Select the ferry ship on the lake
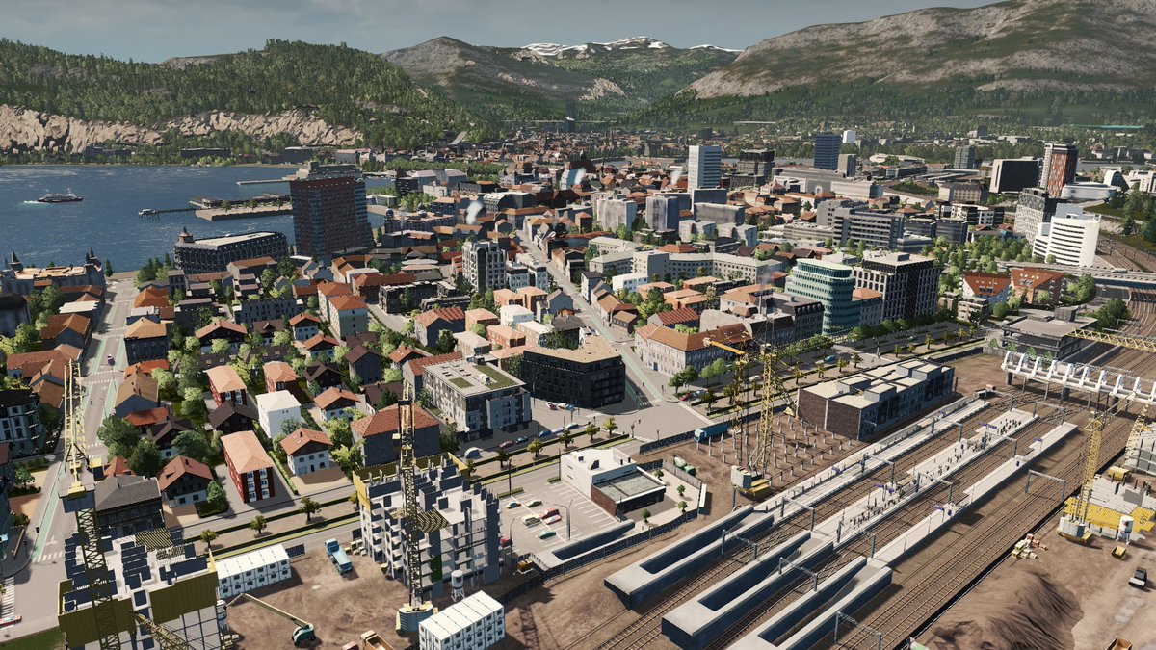Viewport: 1156px width, 650px height. pos(60,196)
